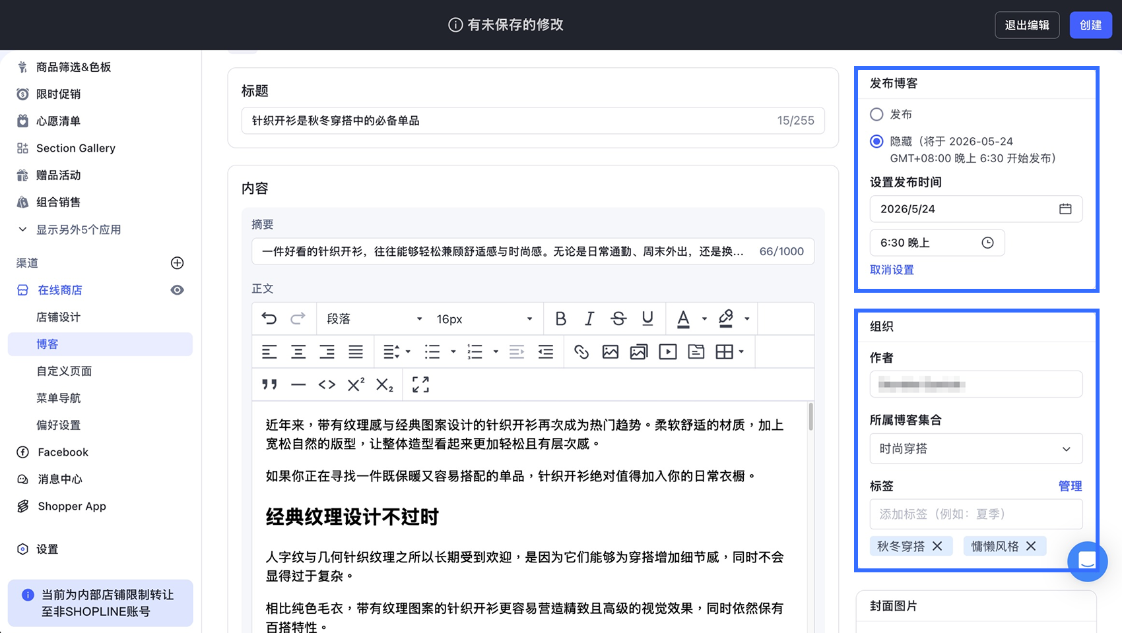
Task: Toggle bold formatting in editor toolbar
Action: click(560, 319)
